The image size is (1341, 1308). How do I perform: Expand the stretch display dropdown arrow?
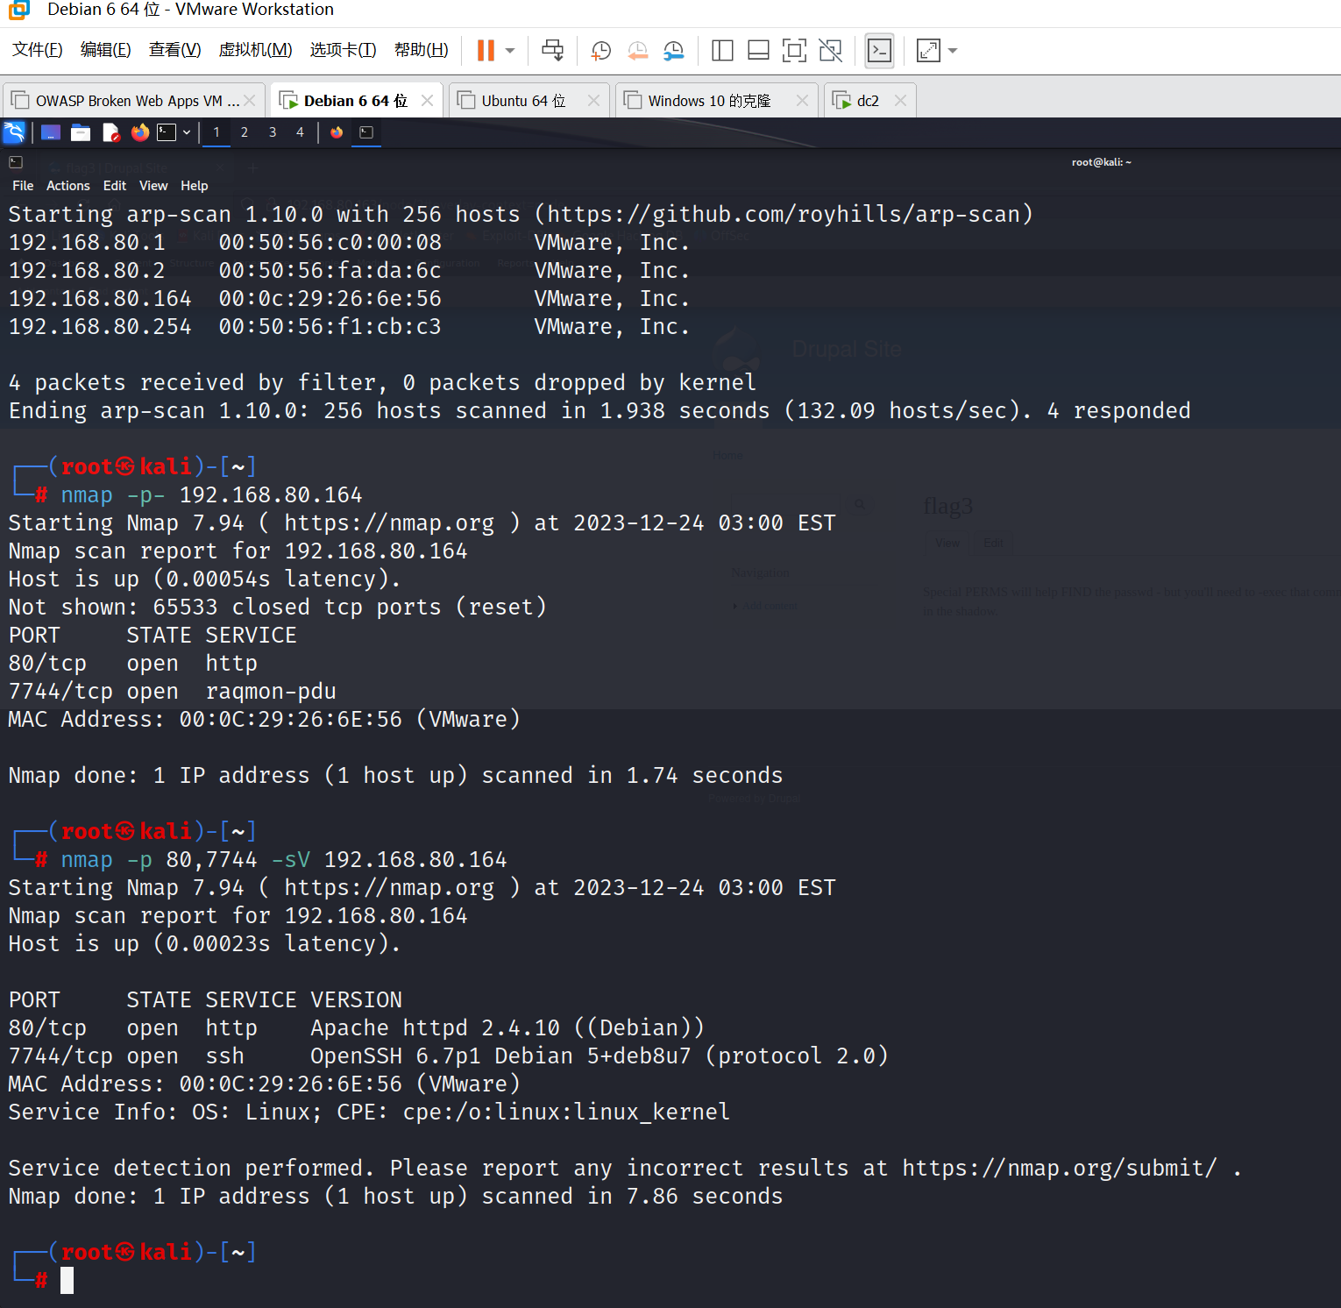tap(953, 51)
